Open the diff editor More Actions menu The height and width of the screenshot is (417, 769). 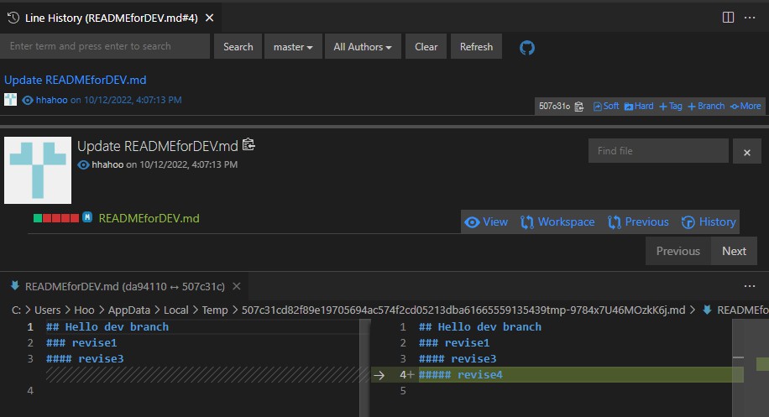point(750,286)
